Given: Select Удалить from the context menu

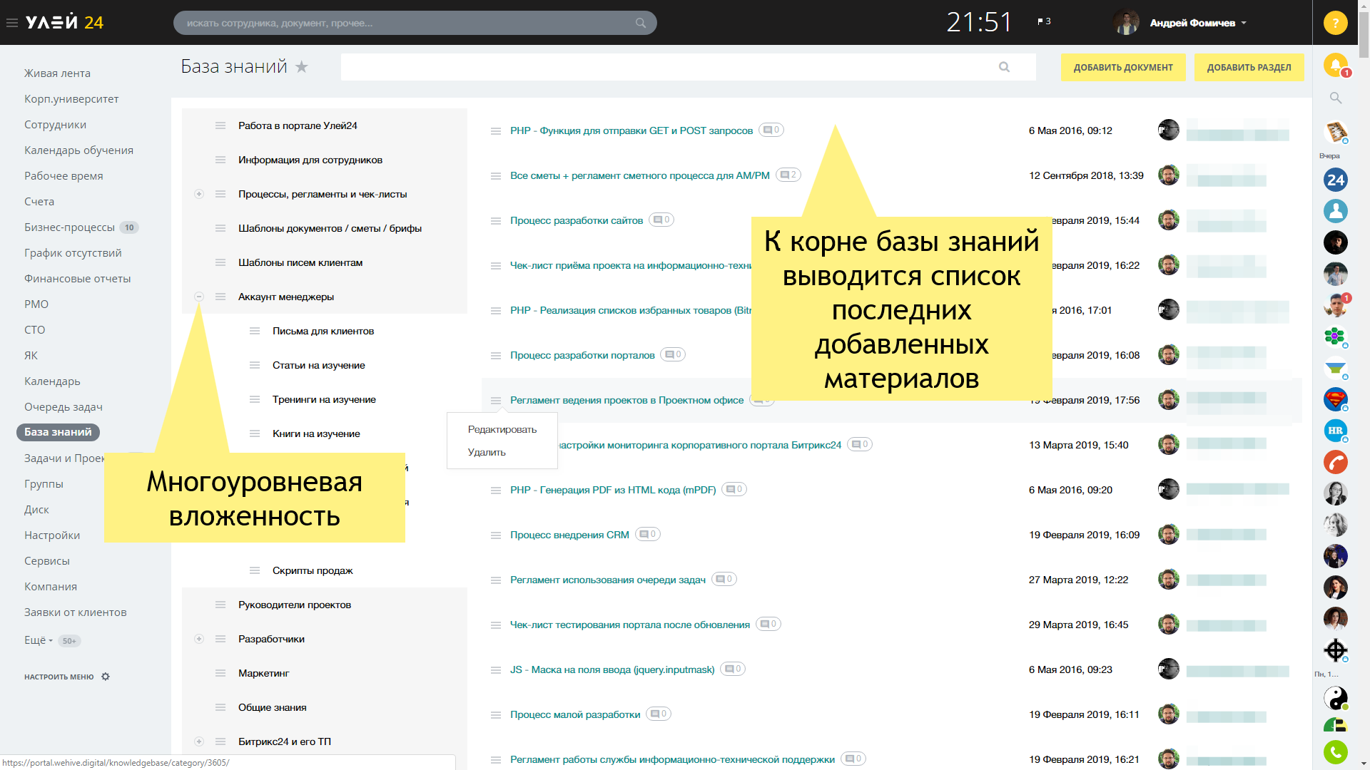Looking at the screenshot, I should pyautogui.click(x=487, y=452).
